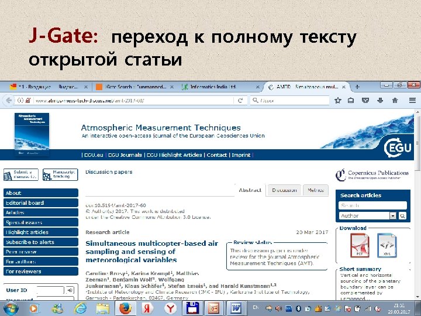The image size is (421, 316).
Task: Open Windows Explorer folder on taskbar
Action: (x=103, y=308)
